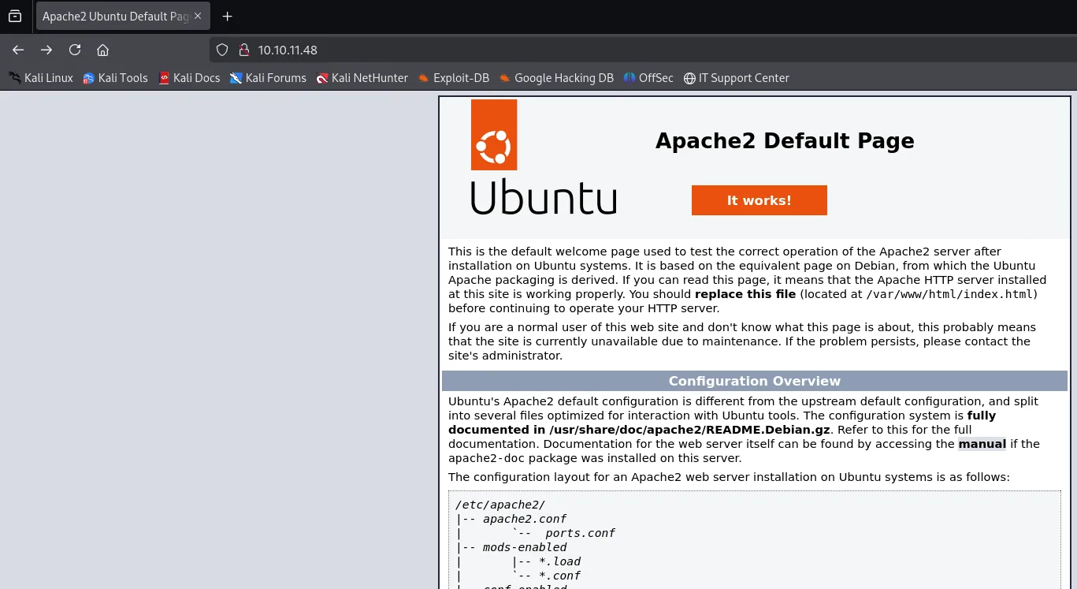Click "mods-enabled" in the config layout
The height and width of the screenshot is (589, 1077).
click(525, 547)
